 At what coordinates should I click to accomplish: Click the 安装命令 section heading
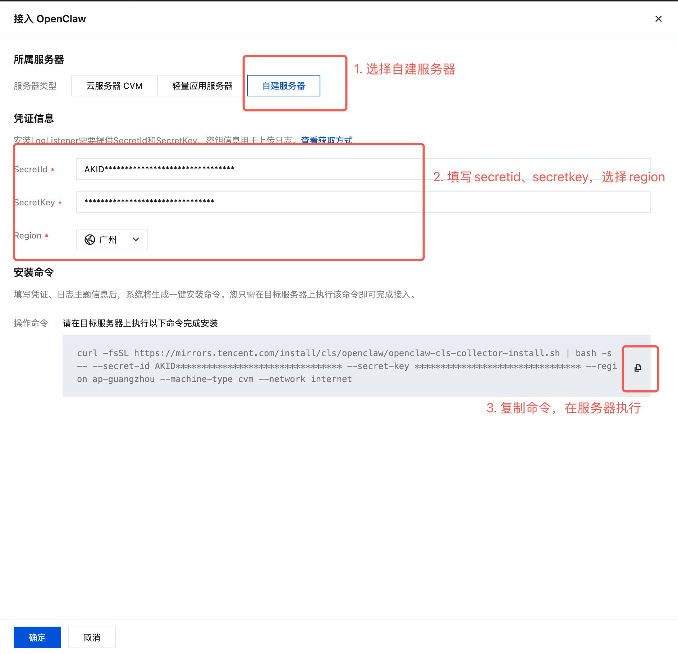34,272
